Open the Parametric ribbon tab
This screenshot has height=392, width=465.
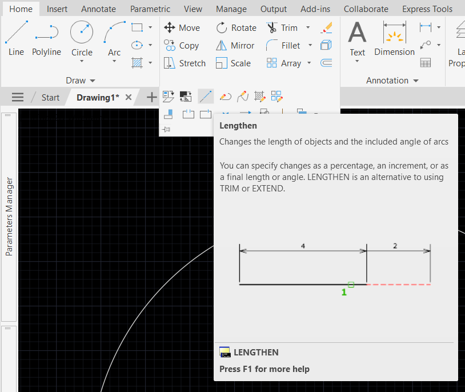point(150,9)
